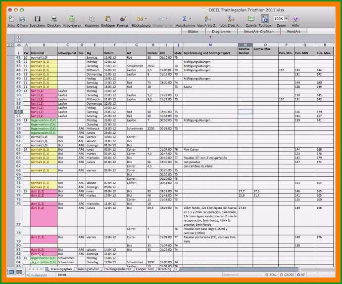This screenshot has width=342, height=284.
Task: Click the Schwerpunkt header cell
Action: tap(67, 51)
